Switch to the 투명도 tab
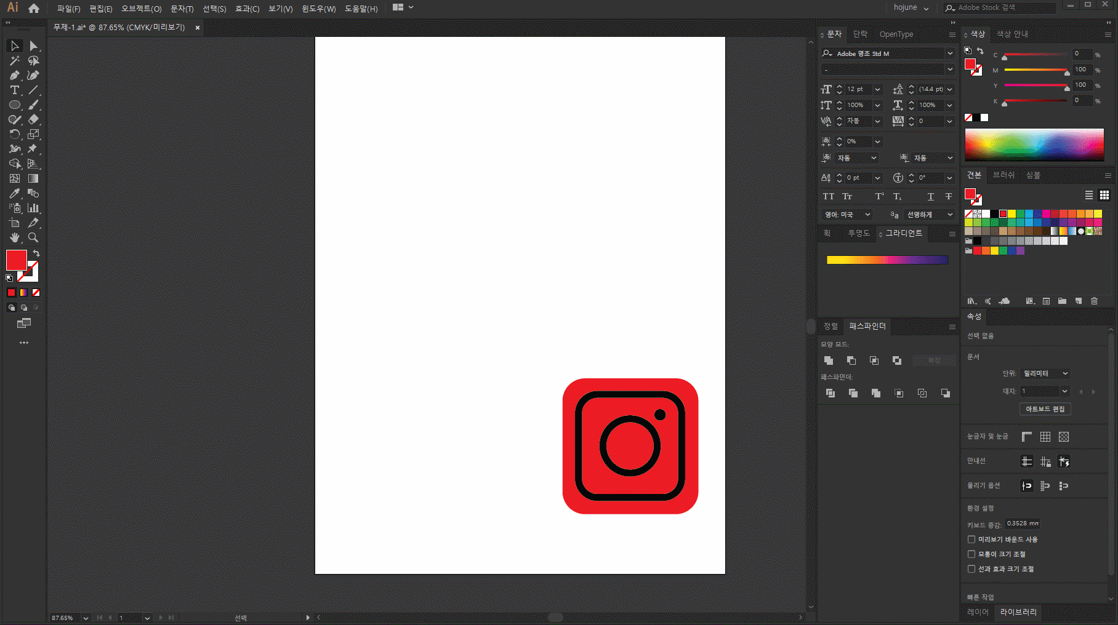1118x625 pixels. pos(859,233)
